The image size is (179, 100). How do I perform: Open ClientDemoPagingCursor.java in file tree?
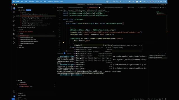click(x=28, y=39)
